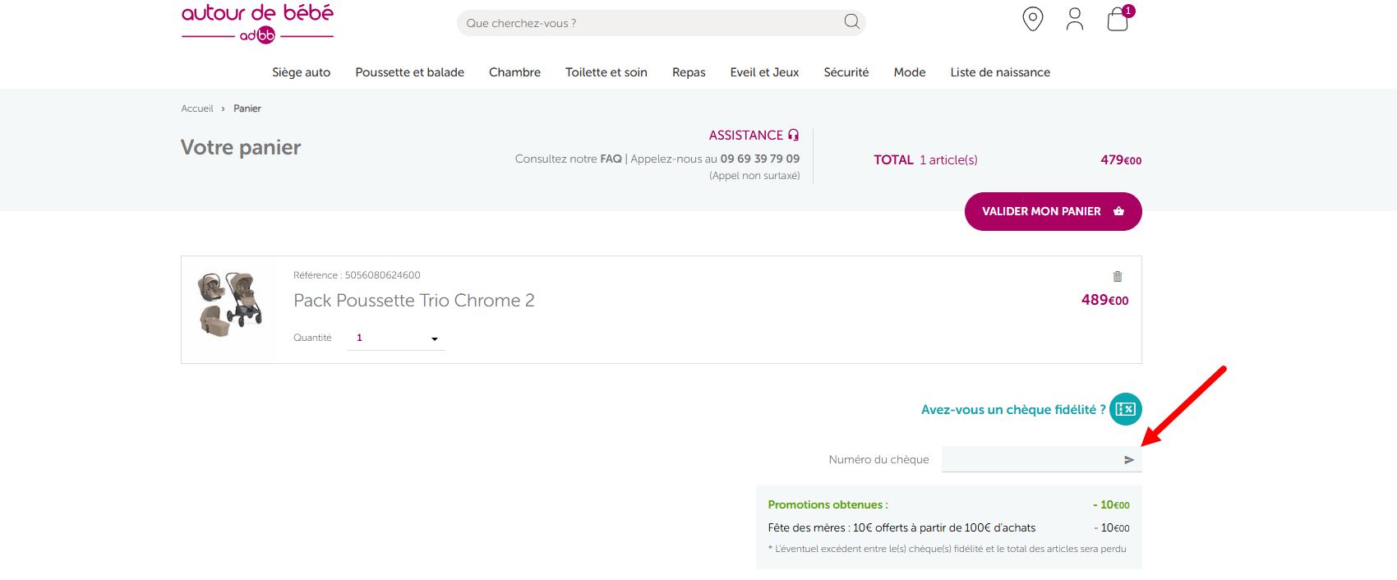Open the Toilette et soin menu
The image size is (1397, 580).
(x=606, y=72)
